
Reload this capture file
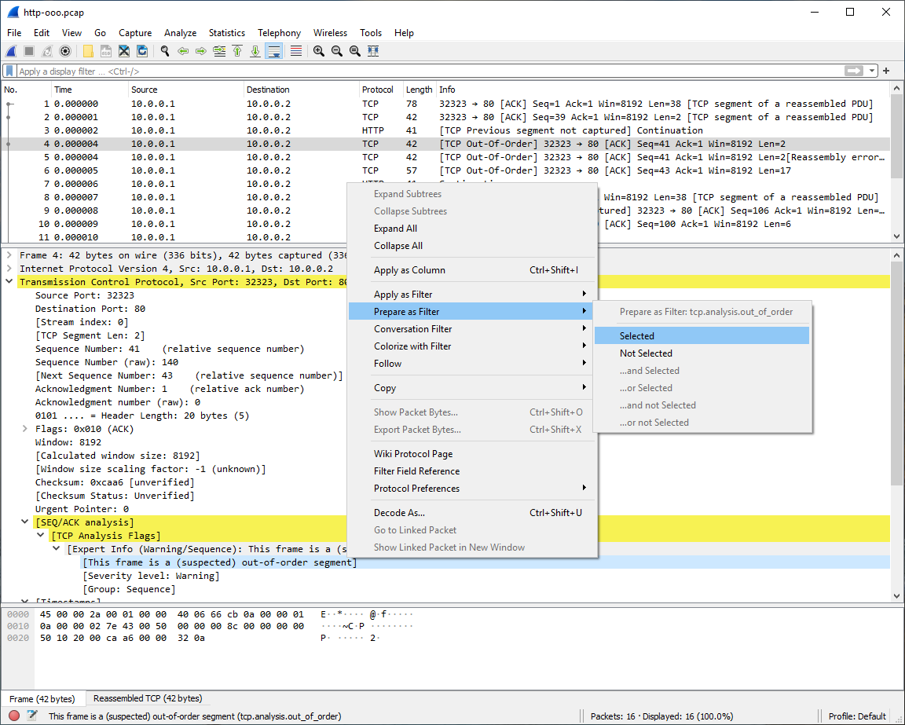pyautogui.click(x=142, y=50)
